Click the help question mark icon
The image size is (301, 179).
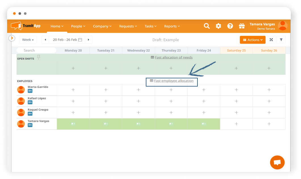tap(230, 26)
